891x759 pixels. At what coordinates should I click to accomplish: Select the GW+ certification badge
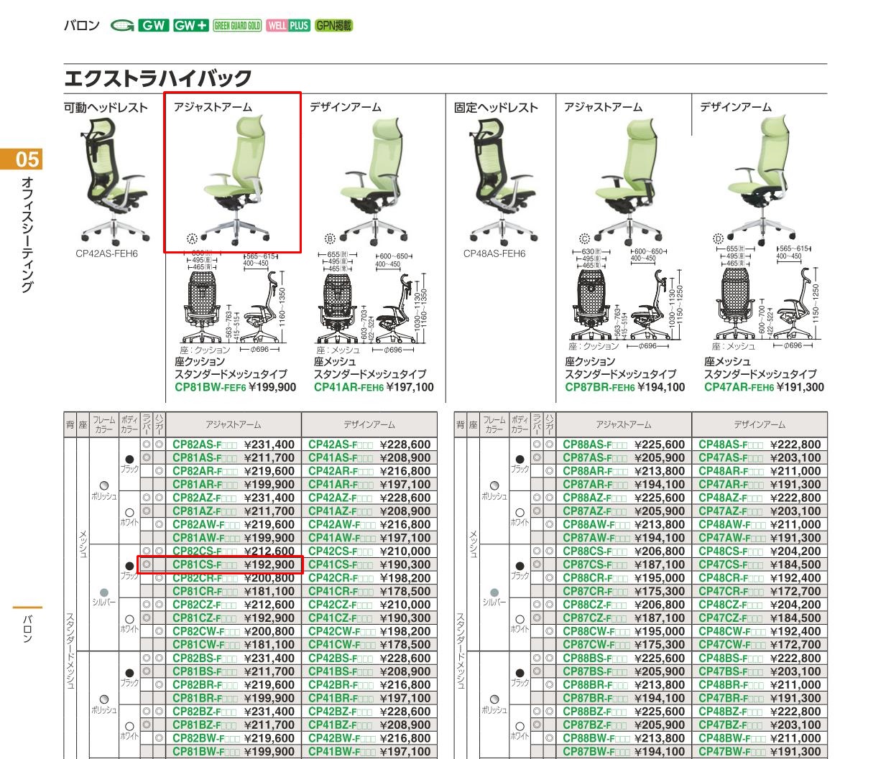click(x=190, y=26)
